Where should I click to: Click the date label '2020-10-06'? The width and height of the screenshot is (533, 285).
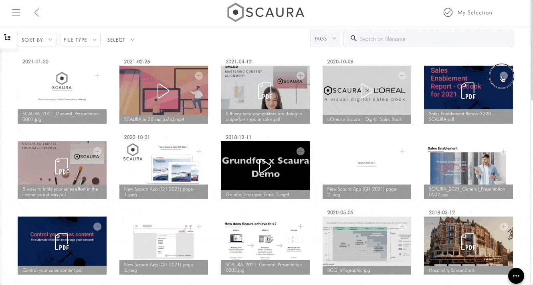point(340,62)
